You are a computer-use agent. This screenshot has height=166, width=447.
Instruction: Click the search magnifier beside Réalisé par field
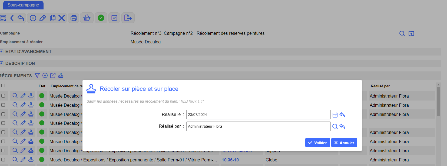tap(335, 126)
